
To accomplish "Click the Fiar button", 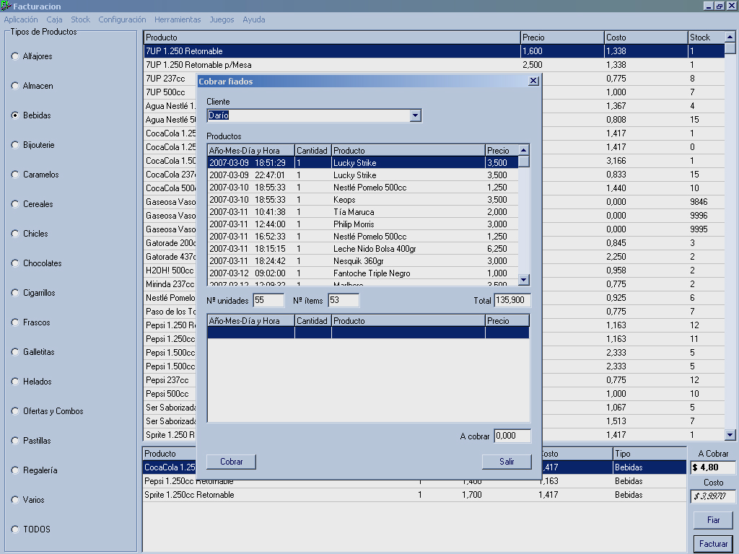I will point(713,520).
